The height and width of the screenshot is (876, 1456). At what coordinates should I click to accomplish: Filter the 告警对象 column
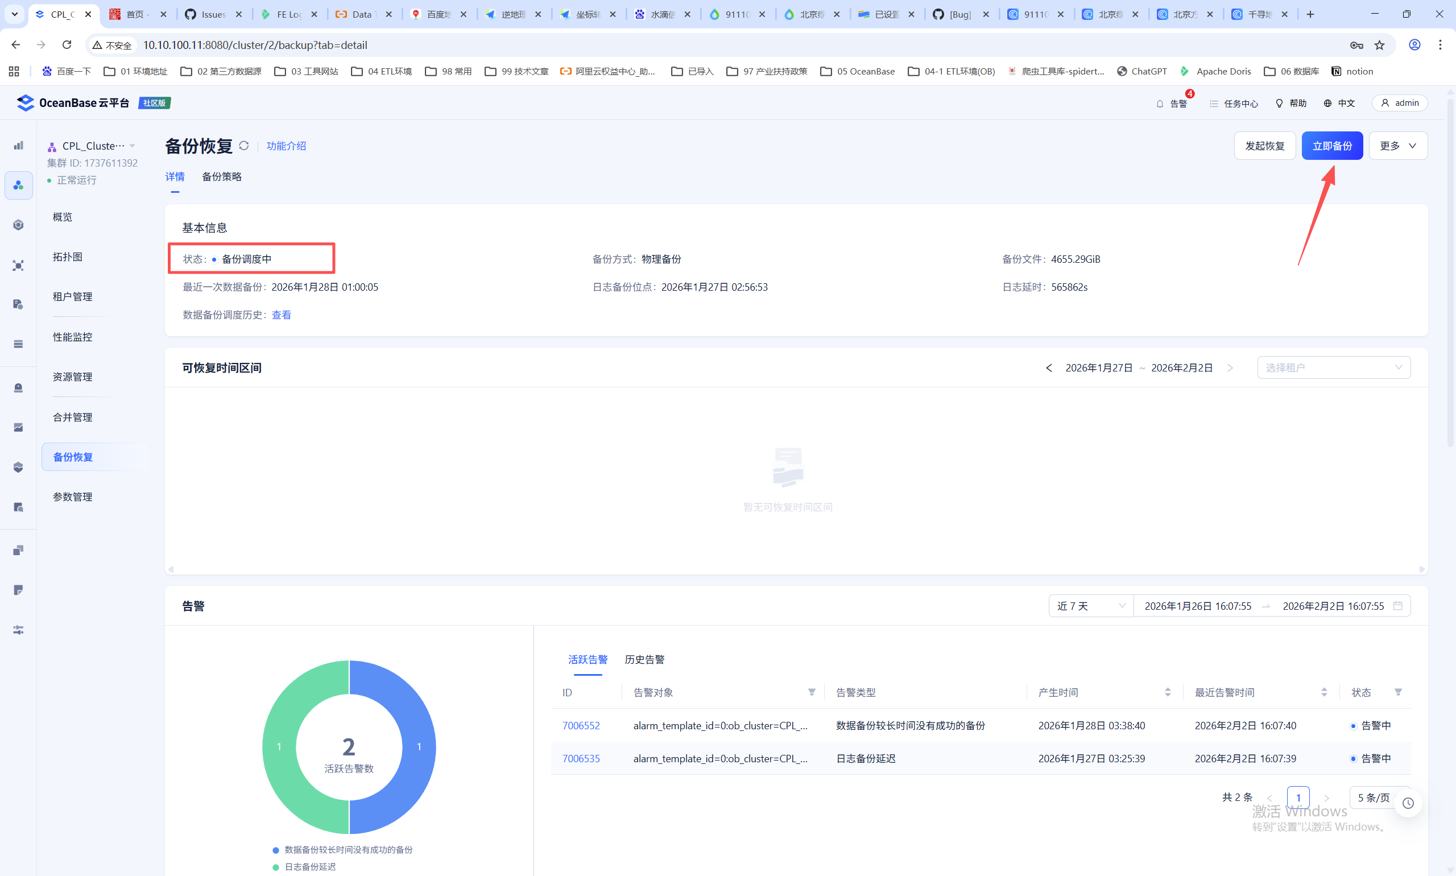(812, 692)
